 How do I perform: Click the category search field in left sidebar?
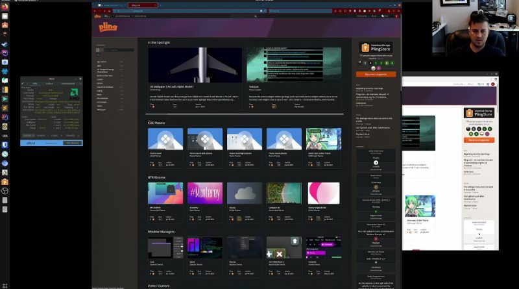(x=119, y=50)
